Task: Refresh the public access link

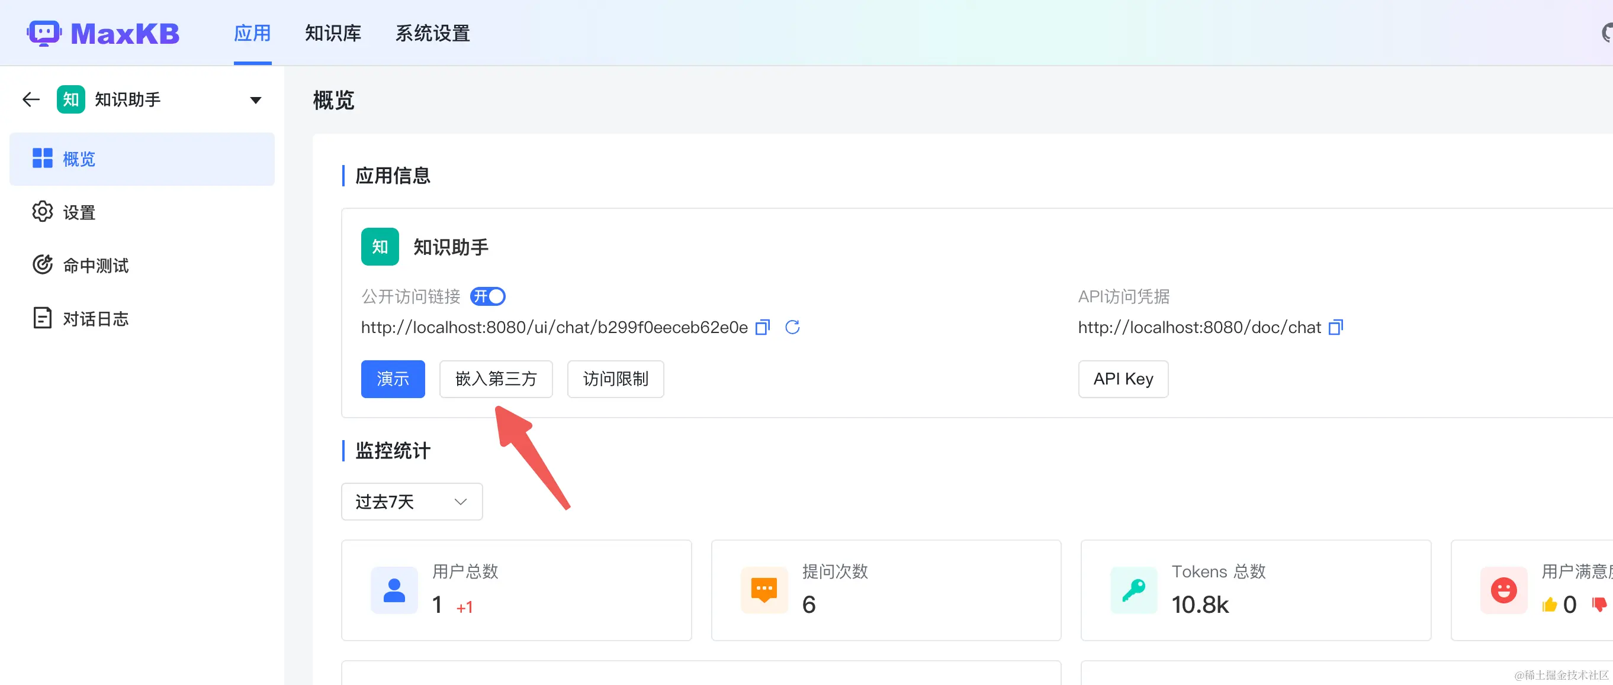Action: (792, 327)
